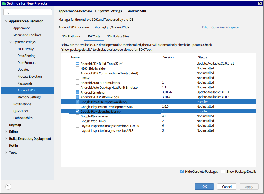
Task: Check the NDK (Side by side) checkbox
Action: (77, 68)
